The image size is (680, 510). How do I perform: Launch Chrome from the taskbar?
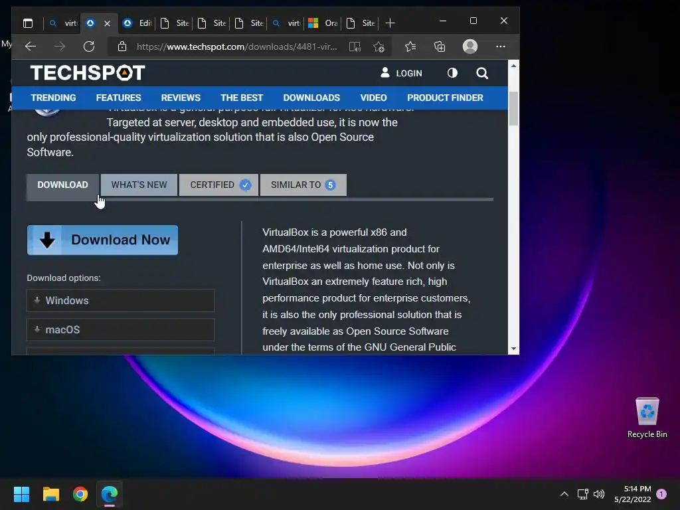[80, 494]
